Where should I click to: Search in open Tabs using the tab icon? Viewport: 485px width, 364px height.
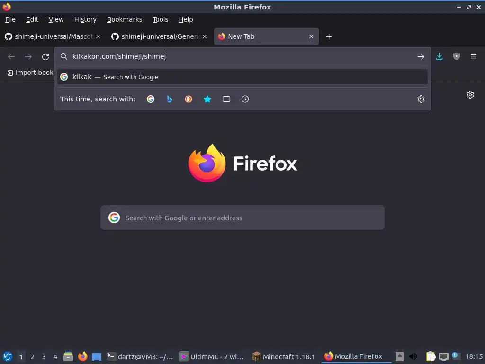coord(226,99)
